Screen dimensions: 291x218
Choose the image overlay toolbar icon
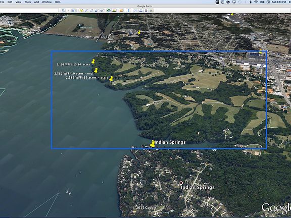[96, 11]
